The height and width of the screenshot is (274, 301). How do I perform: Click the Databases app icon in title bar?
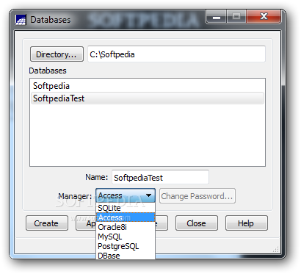tap(21, 20)
